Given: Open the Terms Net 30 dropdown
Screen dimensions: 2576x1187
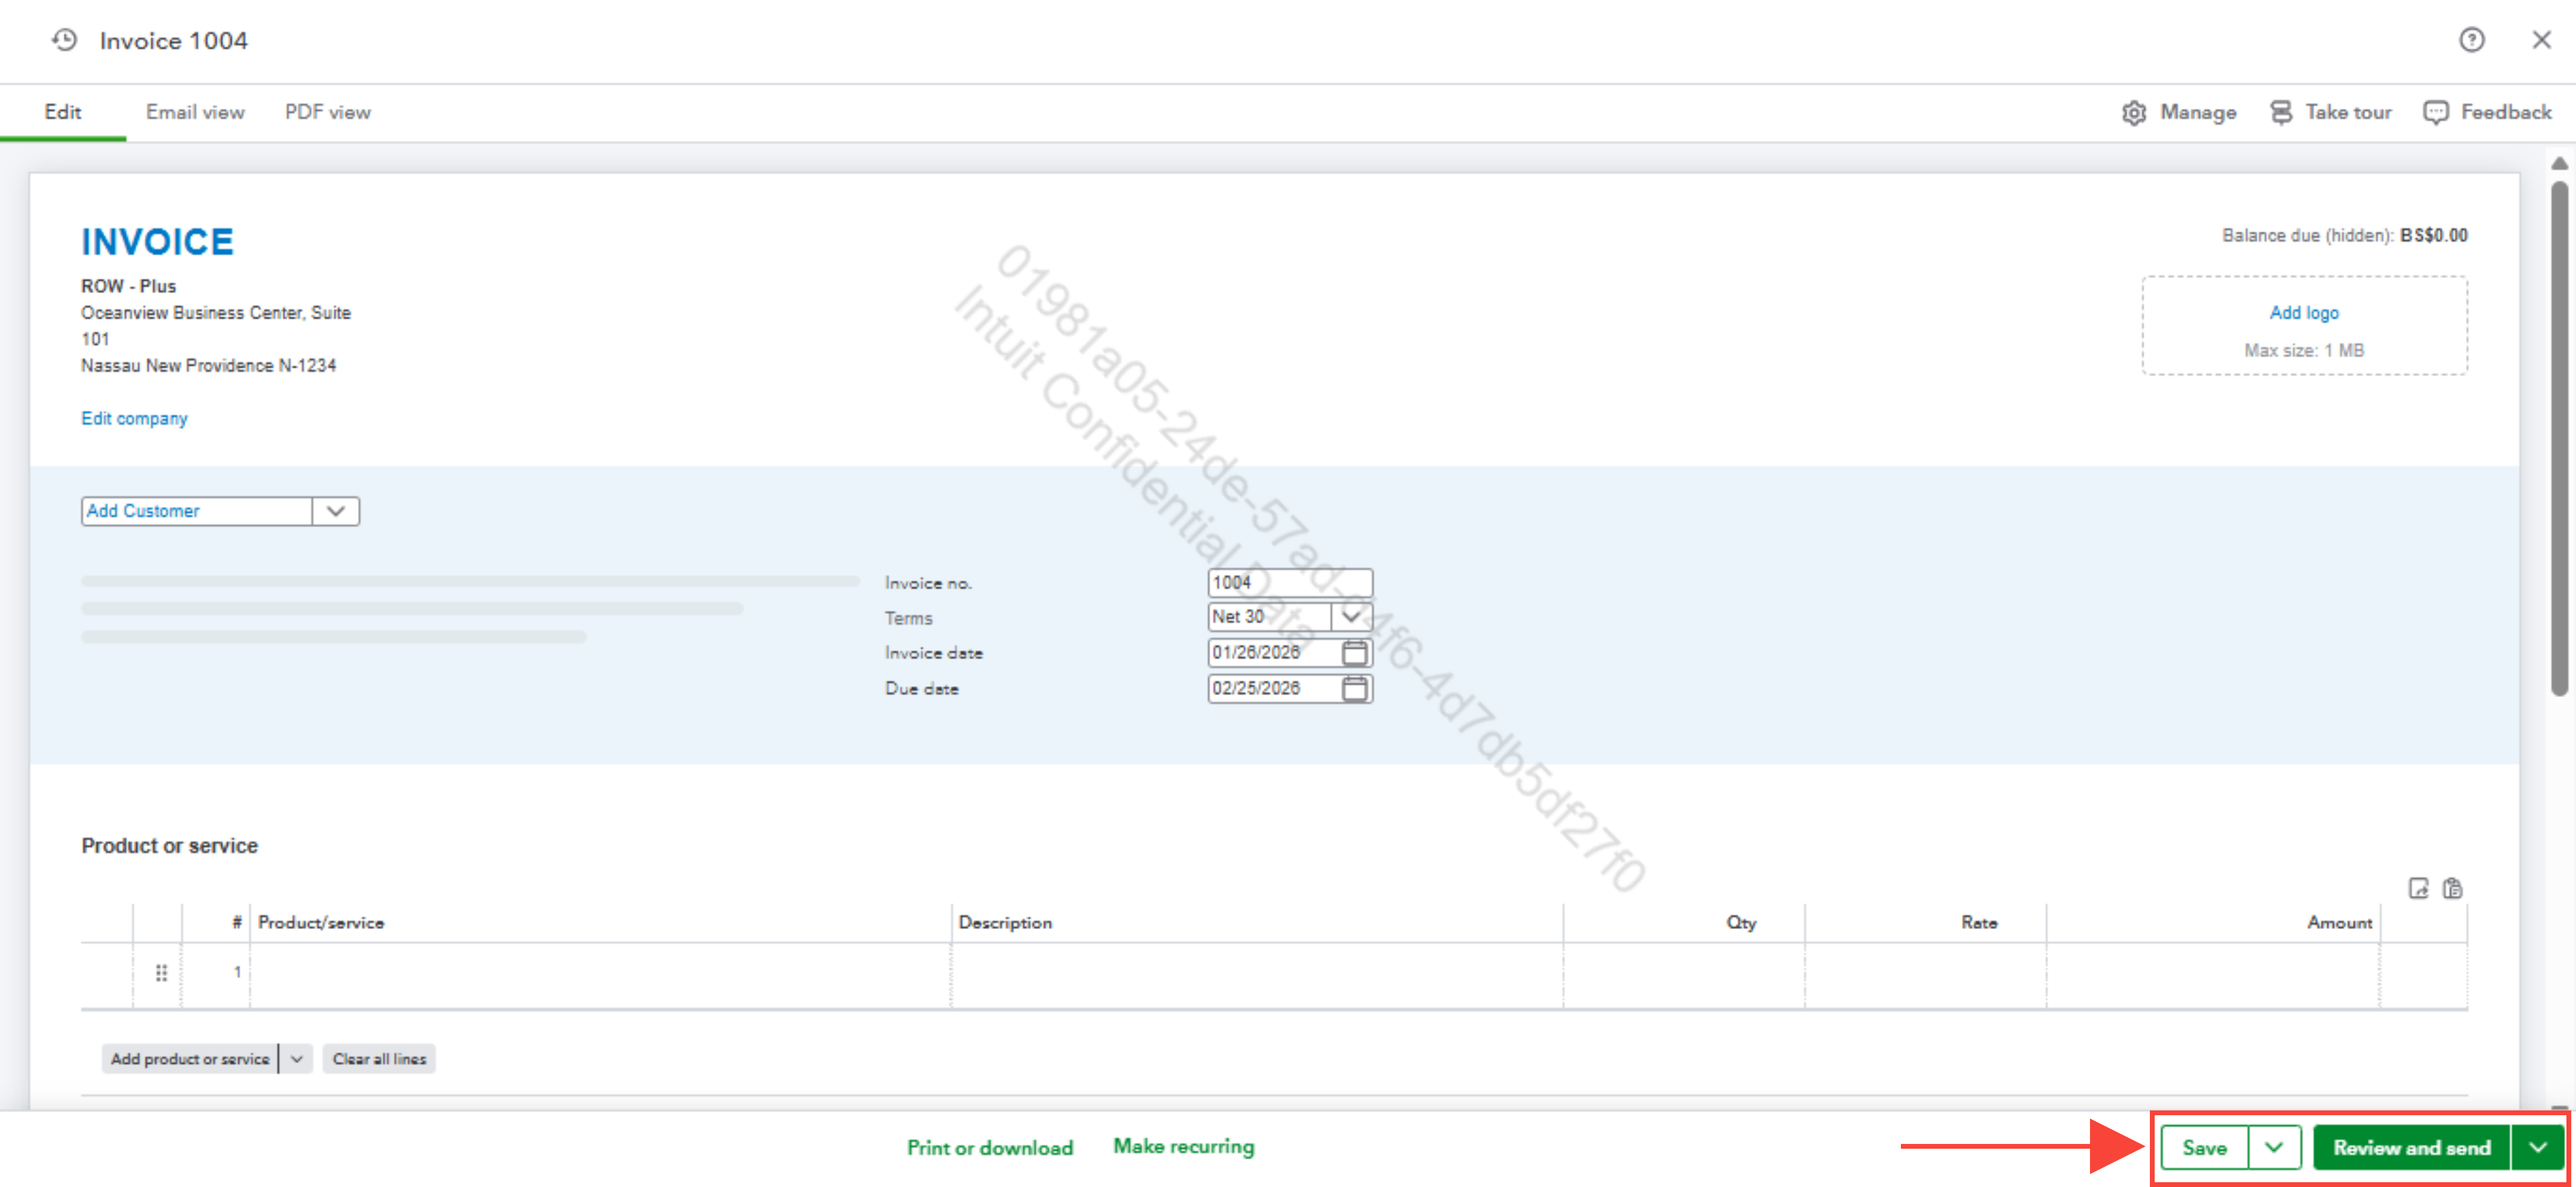Looking at the screenshot, I should tap(1351, 617).
